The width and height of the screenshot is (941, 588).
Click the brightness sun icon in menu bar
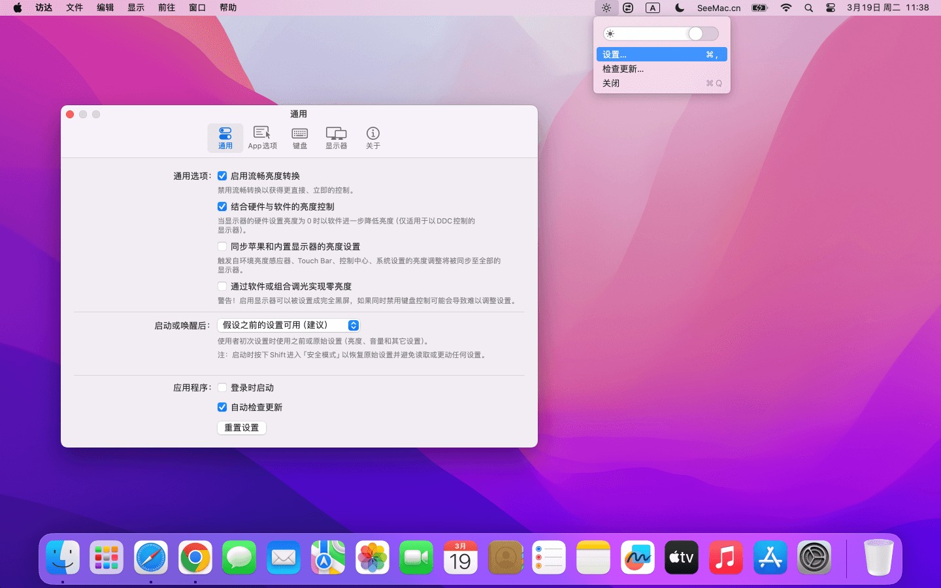[x=606, y=8]
